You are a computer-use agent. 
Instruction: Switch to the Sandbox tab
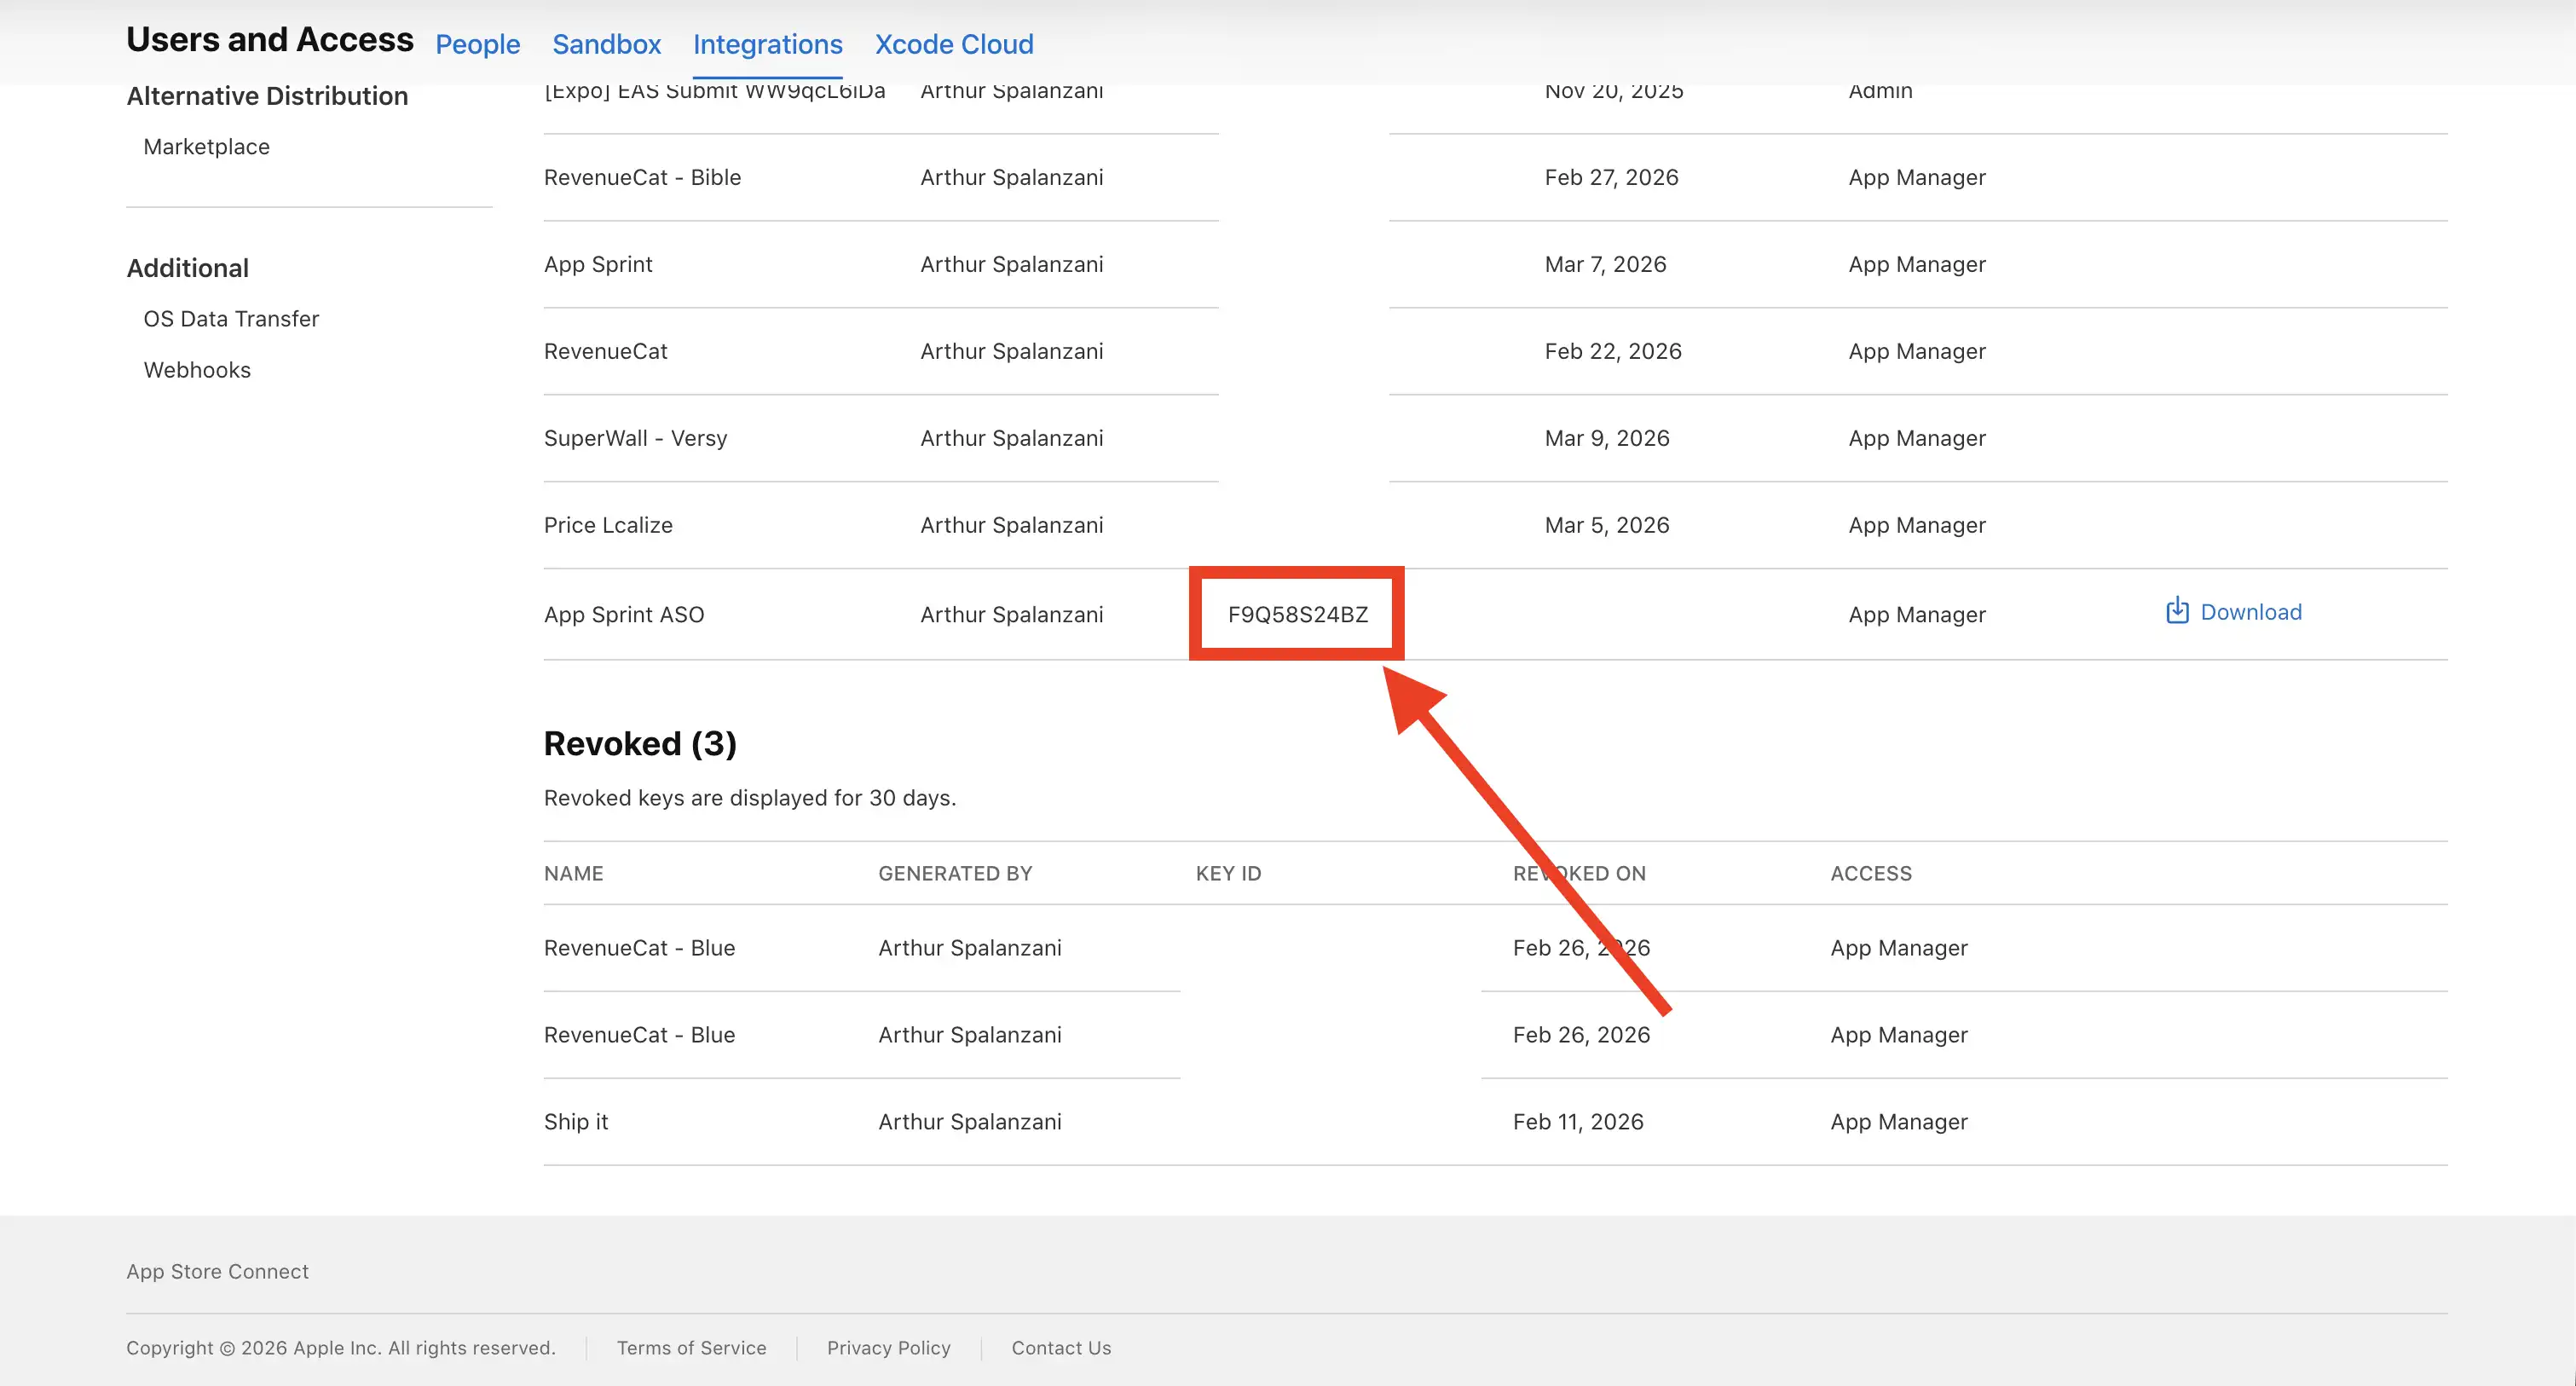(606, 44)
